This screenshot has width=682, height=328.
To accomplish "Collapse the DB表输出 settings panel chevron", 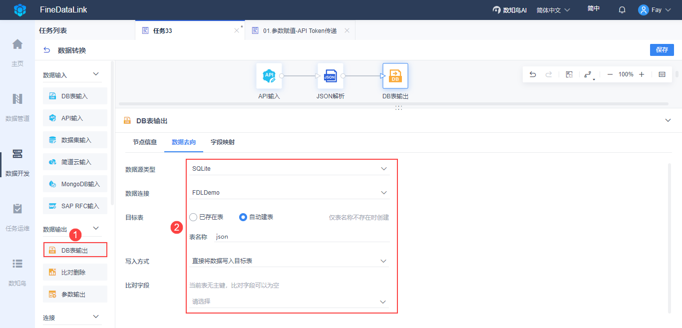I will pos(668,120).
